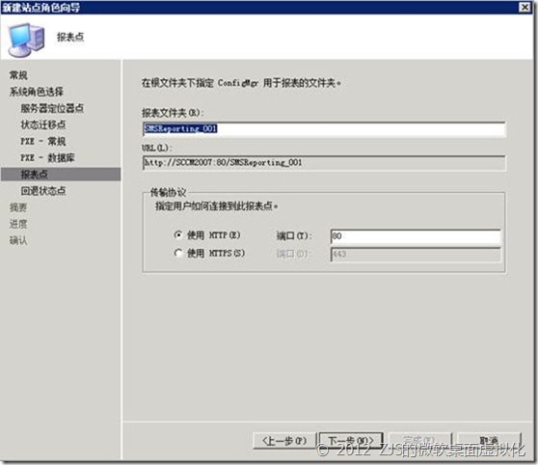Select the PXE - 数据库 step
This screenshot has height=465, width=538.
point(47,157)
